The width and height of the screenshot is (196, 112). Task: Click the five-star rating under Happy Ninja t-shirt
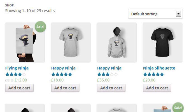[62, 74]
